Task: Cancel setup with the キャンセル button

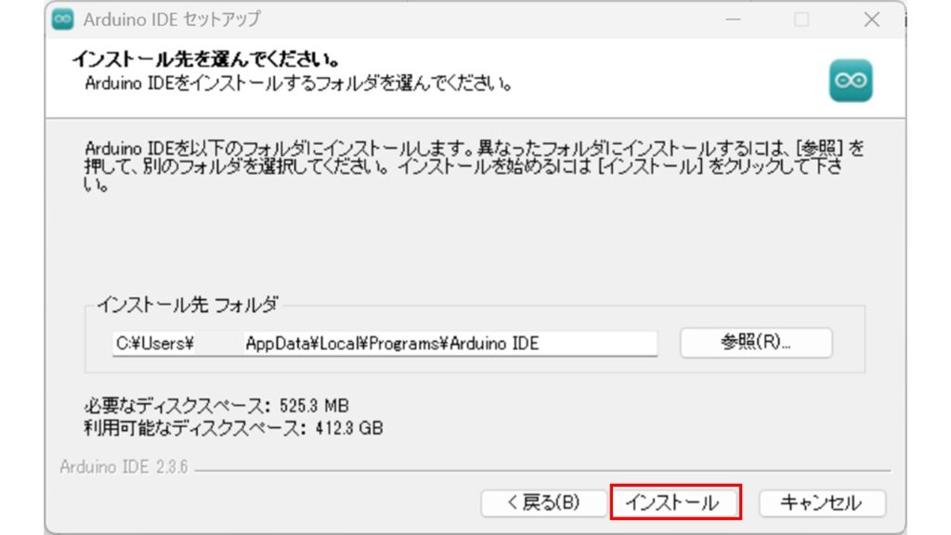Action: point(822,502)
